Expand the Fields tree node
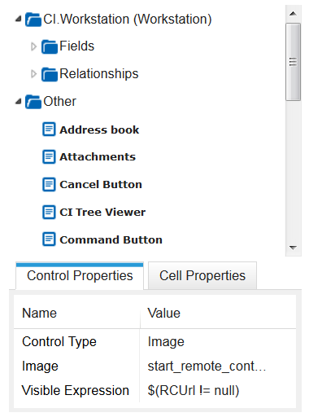Viewport: 309px width, 417px height. pyautogui.click(x=33, y=46)
